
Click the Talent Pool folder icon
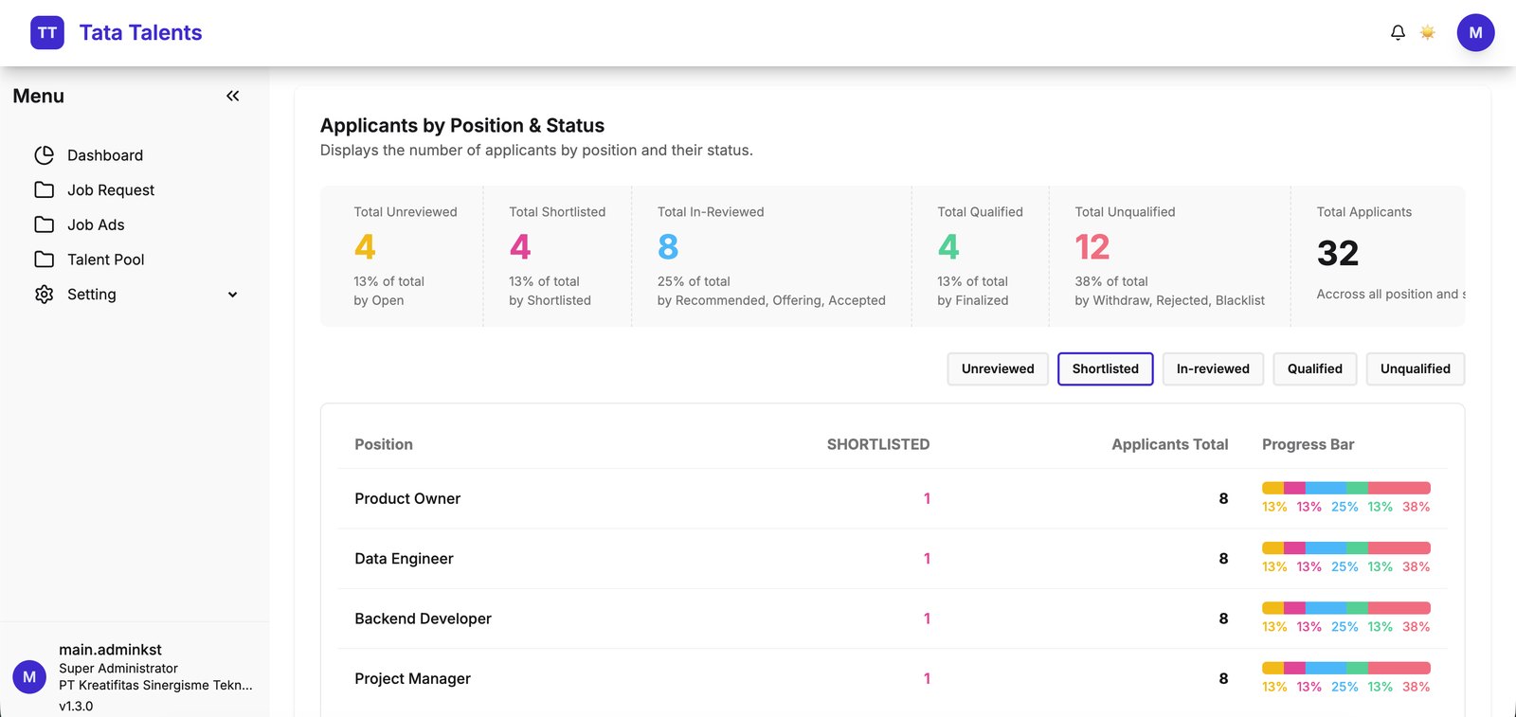pos(45,260)
